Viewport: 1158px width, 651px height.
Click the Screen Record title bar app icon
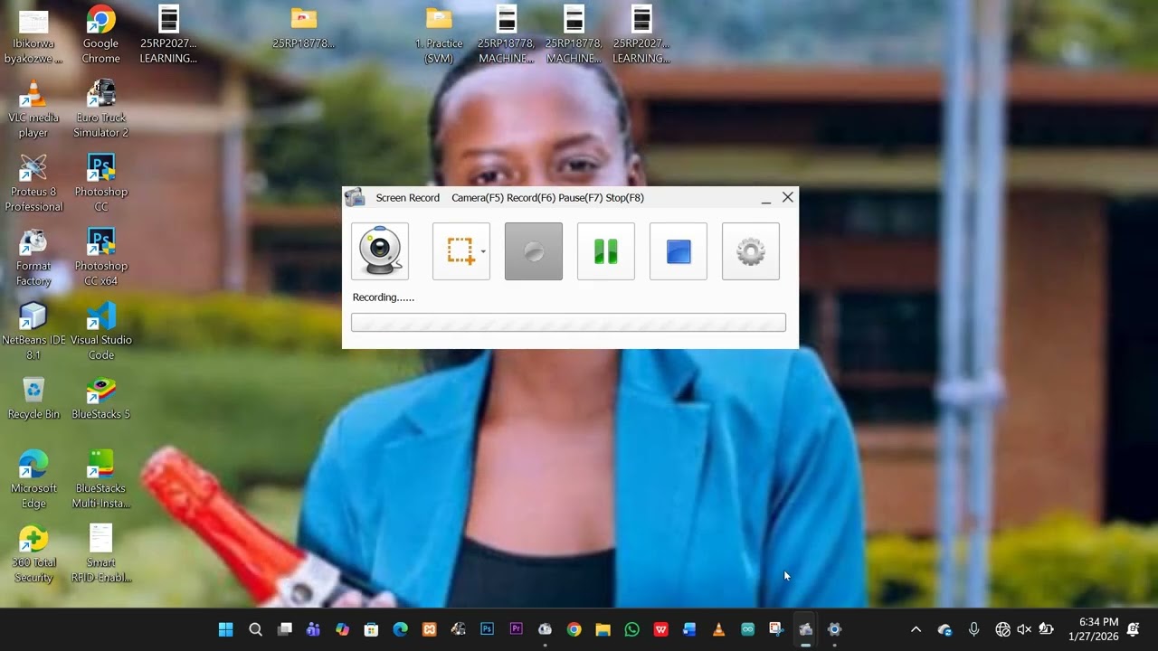pos(356,198)
